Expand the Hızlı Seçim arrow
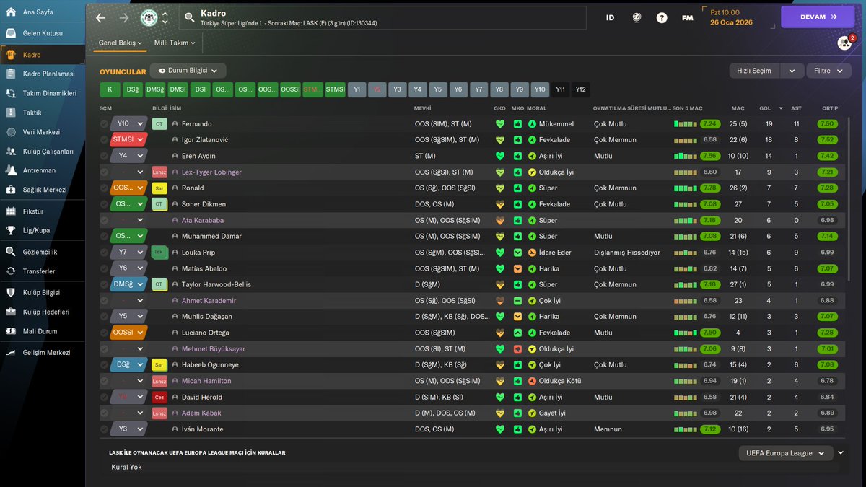 [792, 71]
